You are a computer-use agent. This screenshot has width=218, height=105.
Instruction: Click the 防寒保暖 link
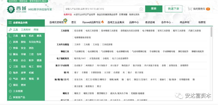point(123,14)
